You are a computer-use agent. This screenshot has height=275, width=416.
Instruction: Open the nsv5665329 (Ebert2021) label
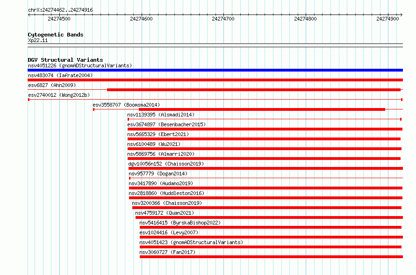(x=158, y=134)
